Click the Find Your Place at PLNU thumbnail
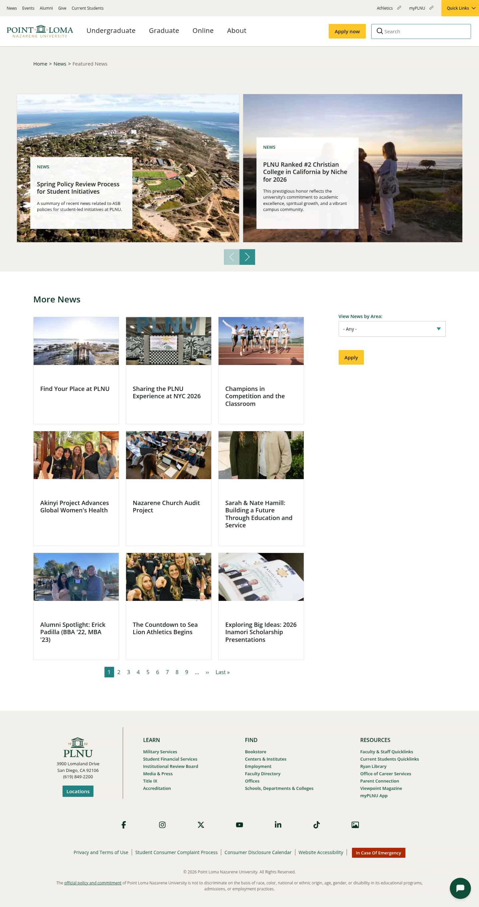The width and height of the screenshot is (479, 907). [x=76, y=341]
